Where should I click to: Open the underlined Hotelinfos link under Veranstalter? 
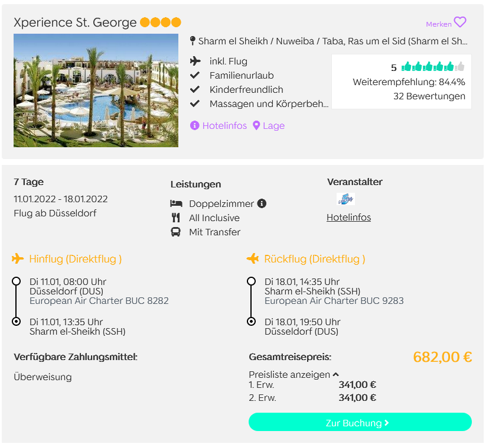click(348, 217)
